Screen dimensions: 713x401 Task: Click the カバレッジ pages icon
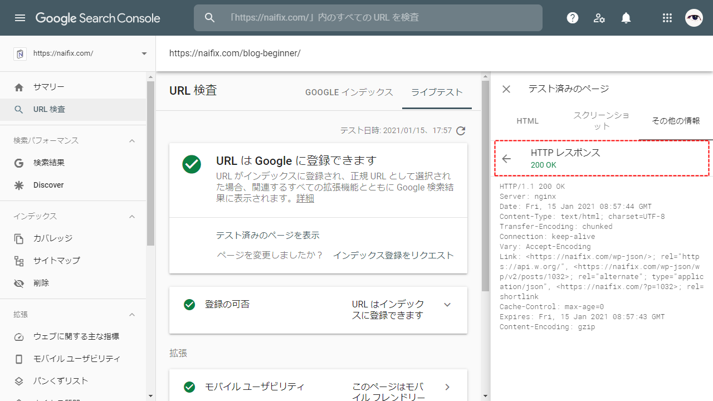coord(19,239)
